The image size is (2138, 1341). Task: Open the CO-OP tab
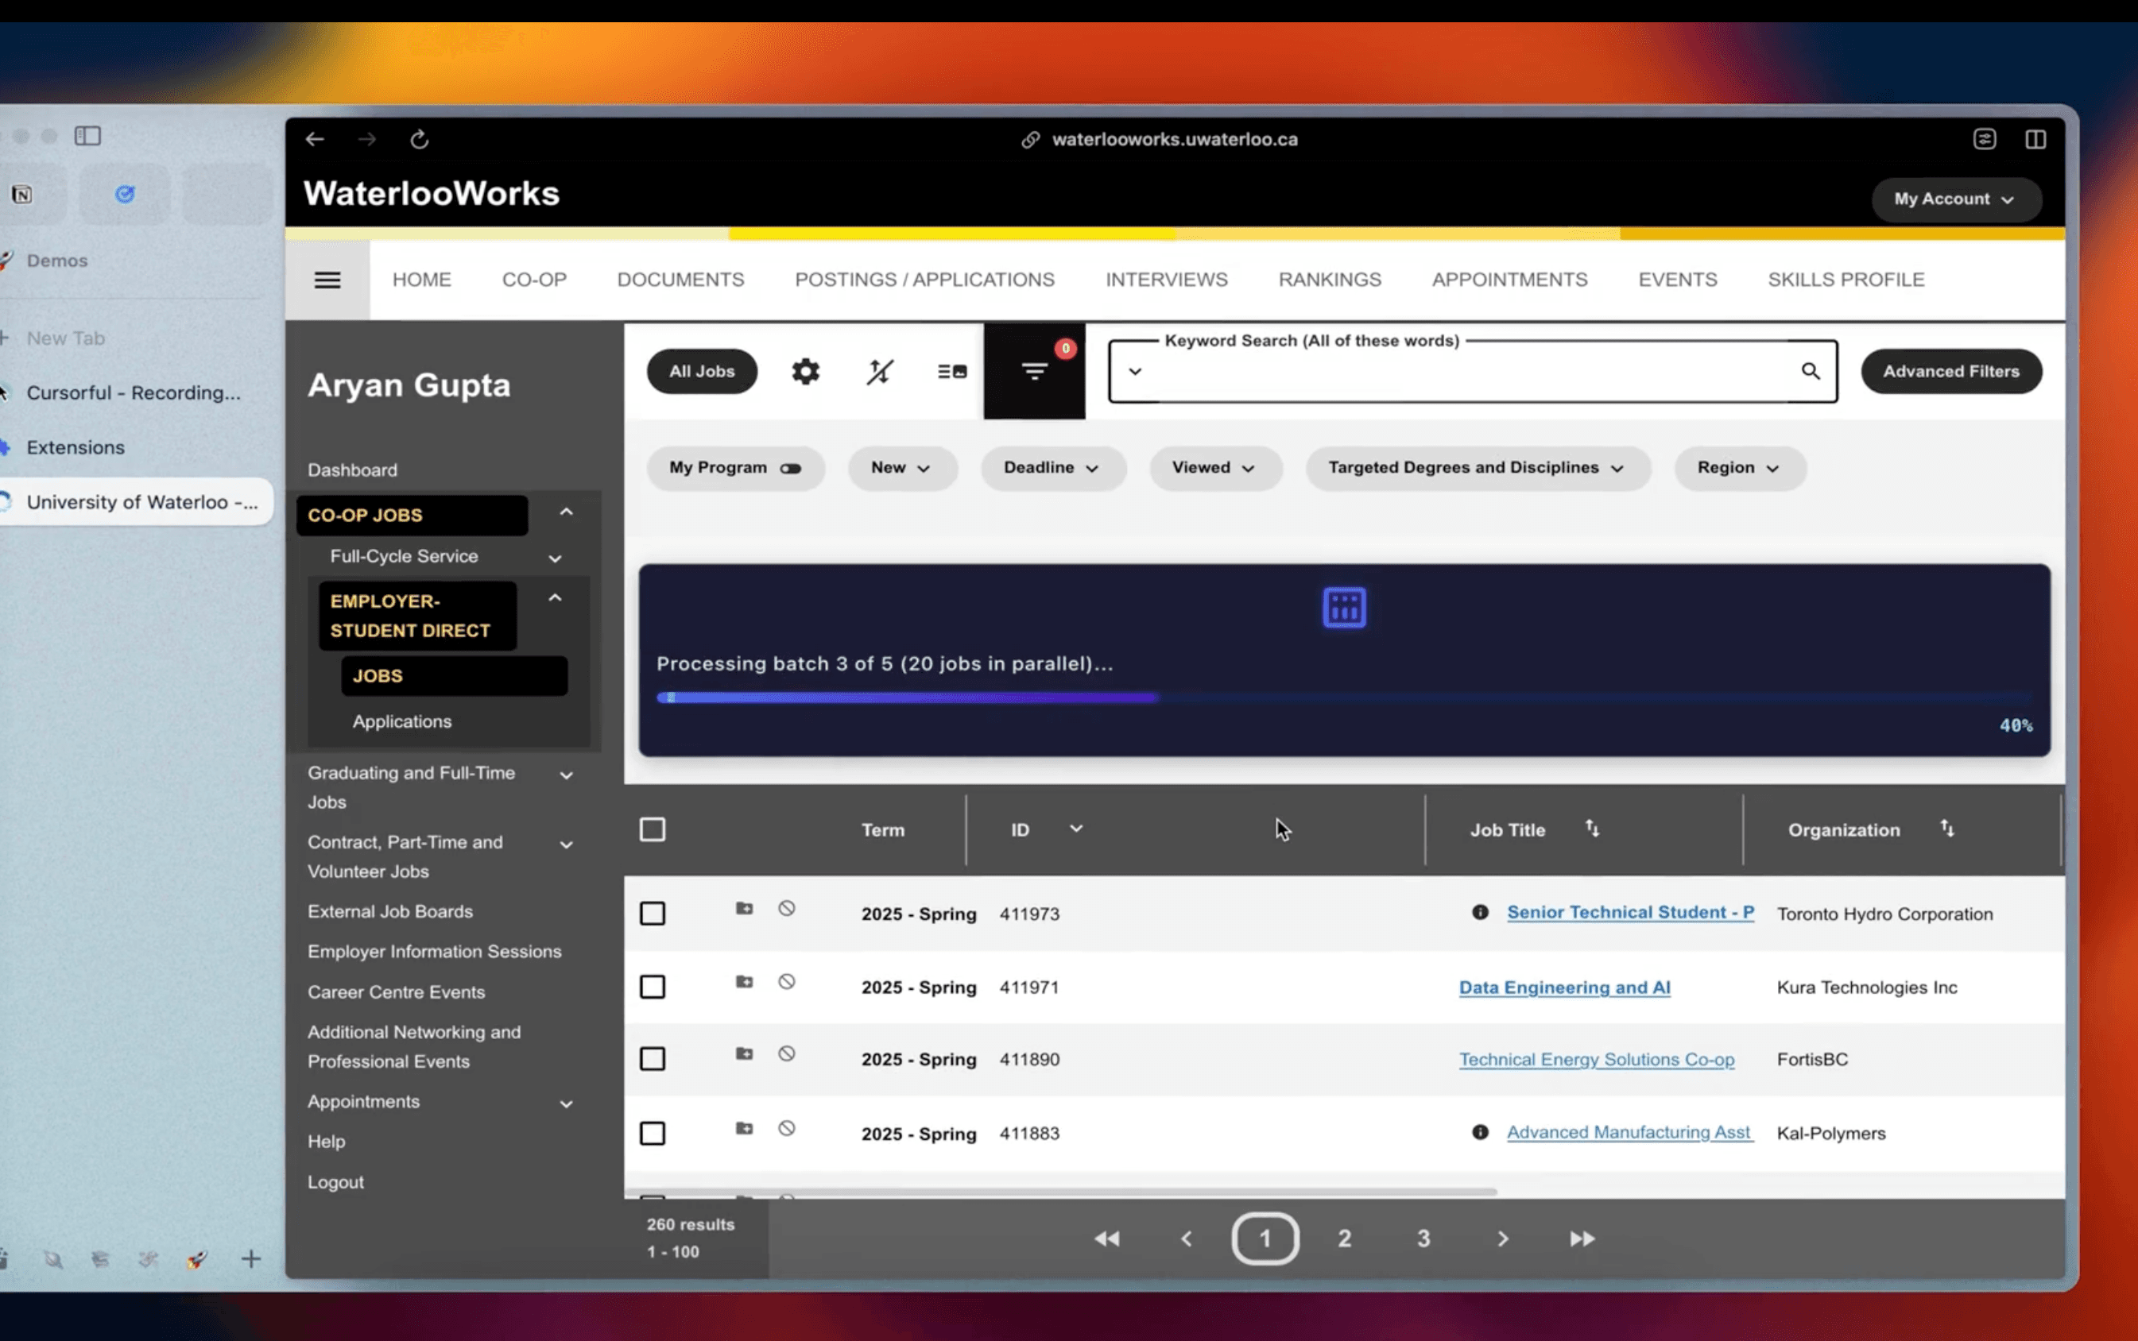coord(534,280)
